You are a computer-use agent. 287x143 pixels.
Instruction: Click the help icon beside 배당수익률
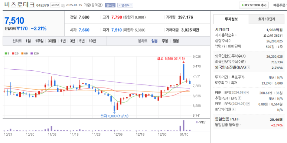click(x=234, y=110)
